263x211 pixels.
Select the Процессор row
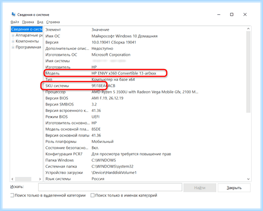[145, 92]
